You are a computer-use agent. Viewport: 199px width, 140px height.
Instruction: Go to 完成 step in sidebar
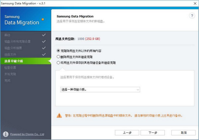(x=7, y=80)
